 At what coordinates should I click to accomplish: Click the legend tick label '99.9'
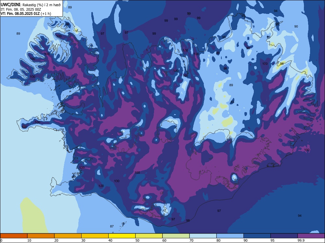point(301,240)
